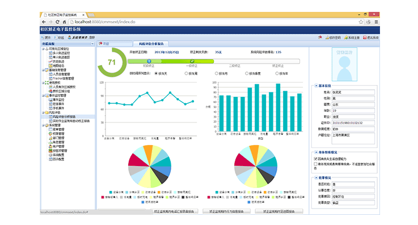Collapse 使用授权 tree node

click(x=43, y=83)
